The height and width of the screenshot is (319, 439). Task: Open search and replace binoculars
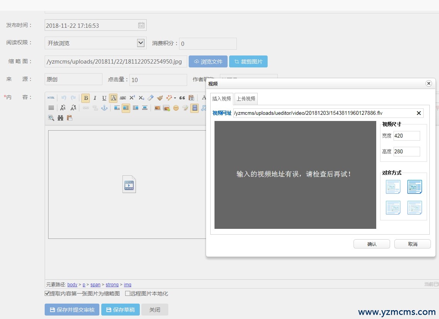point(60,118)
